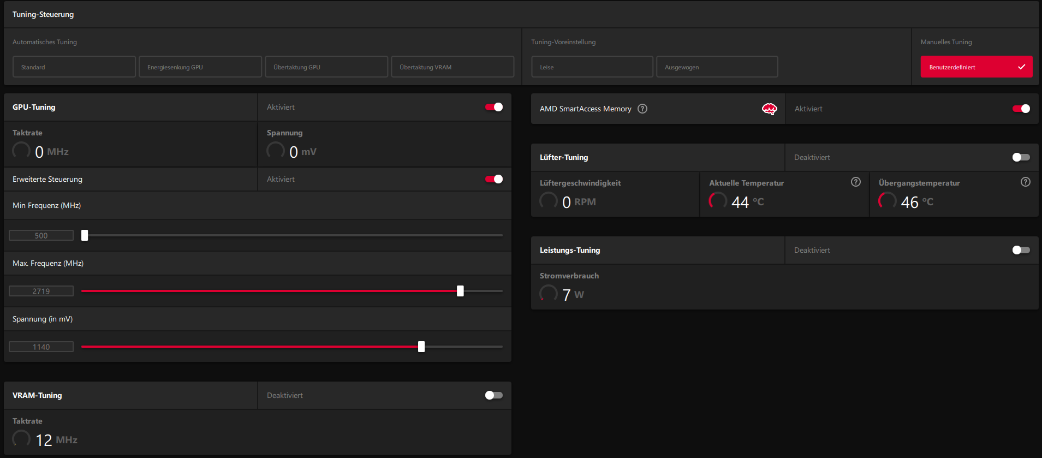The width and height of the screenshot is (1042, 458).
Task: Toggle AMD SmartAccess Memory switch
Action: [1021, 109]
